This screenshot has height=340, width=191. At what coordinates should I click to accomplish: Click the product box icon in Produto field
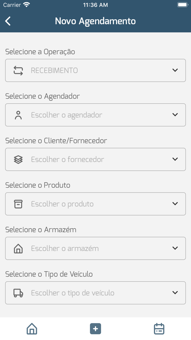[x=18, y=204]
